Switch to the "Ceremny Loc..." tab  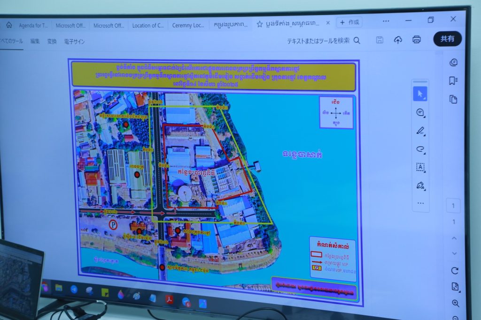(188, 25)
